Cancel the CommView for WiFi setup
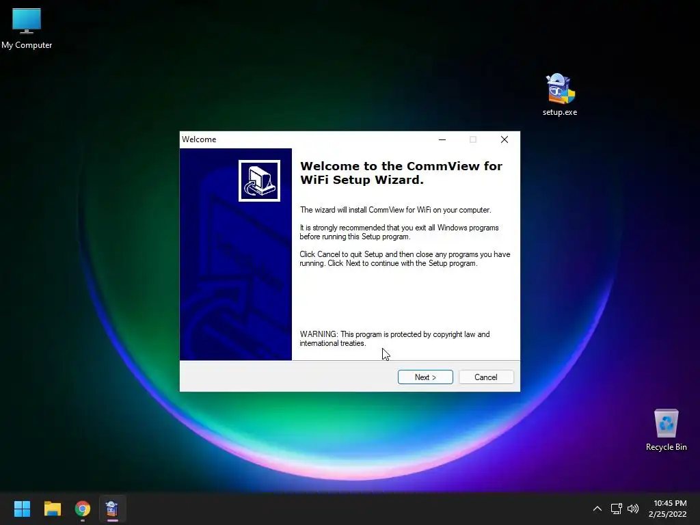700x525 pixels. pos(486,377)
